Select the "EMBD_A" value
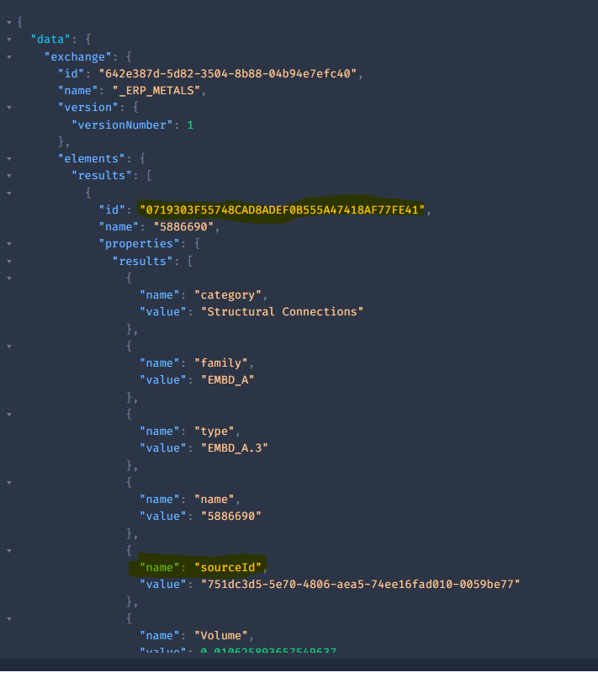The height and width of the screenshot is (699, 598). (x=228, y=380)
